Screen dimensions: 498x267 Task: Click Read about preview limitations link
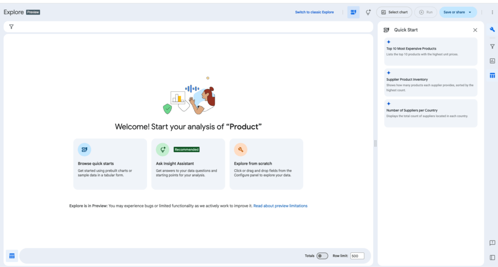coord(281,206)
